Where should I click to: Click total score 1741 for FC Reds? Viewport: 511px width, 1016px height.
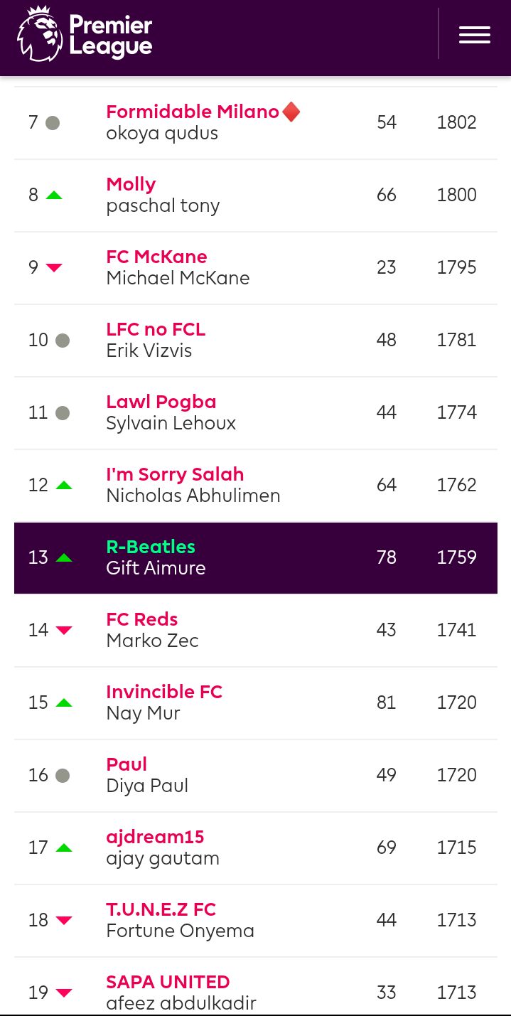point(456,630)
